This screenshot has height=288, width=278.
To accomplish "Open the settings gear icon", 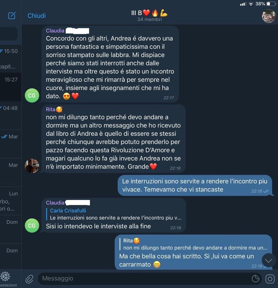I will pyautogui.click(x=5, y=276).
